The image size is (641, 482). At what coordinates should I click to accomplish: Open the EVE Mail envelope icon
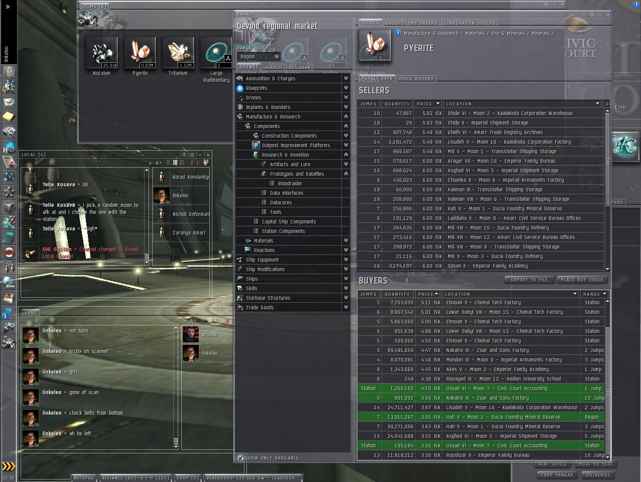coord(9,102)
